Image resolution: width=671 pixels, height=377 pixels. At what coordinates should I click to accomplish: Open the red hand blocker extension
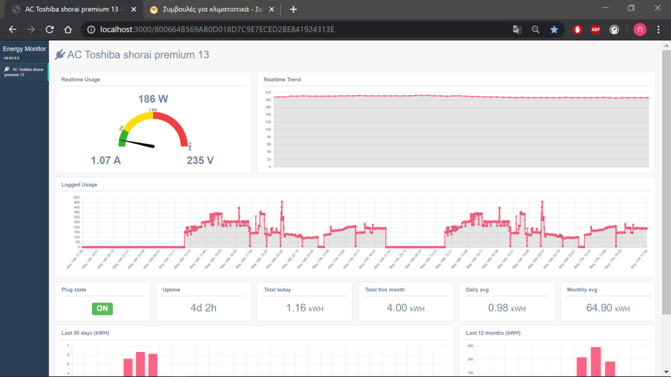tap(578, 30)
